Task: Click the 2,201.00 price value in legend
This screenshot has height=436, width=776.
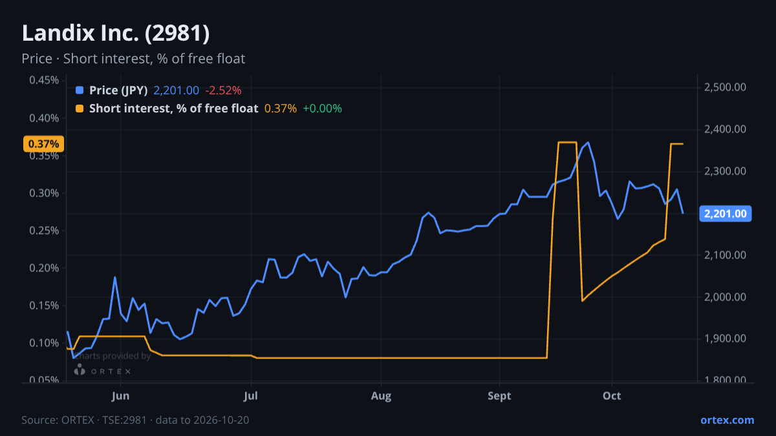Action: click(176, 90)
